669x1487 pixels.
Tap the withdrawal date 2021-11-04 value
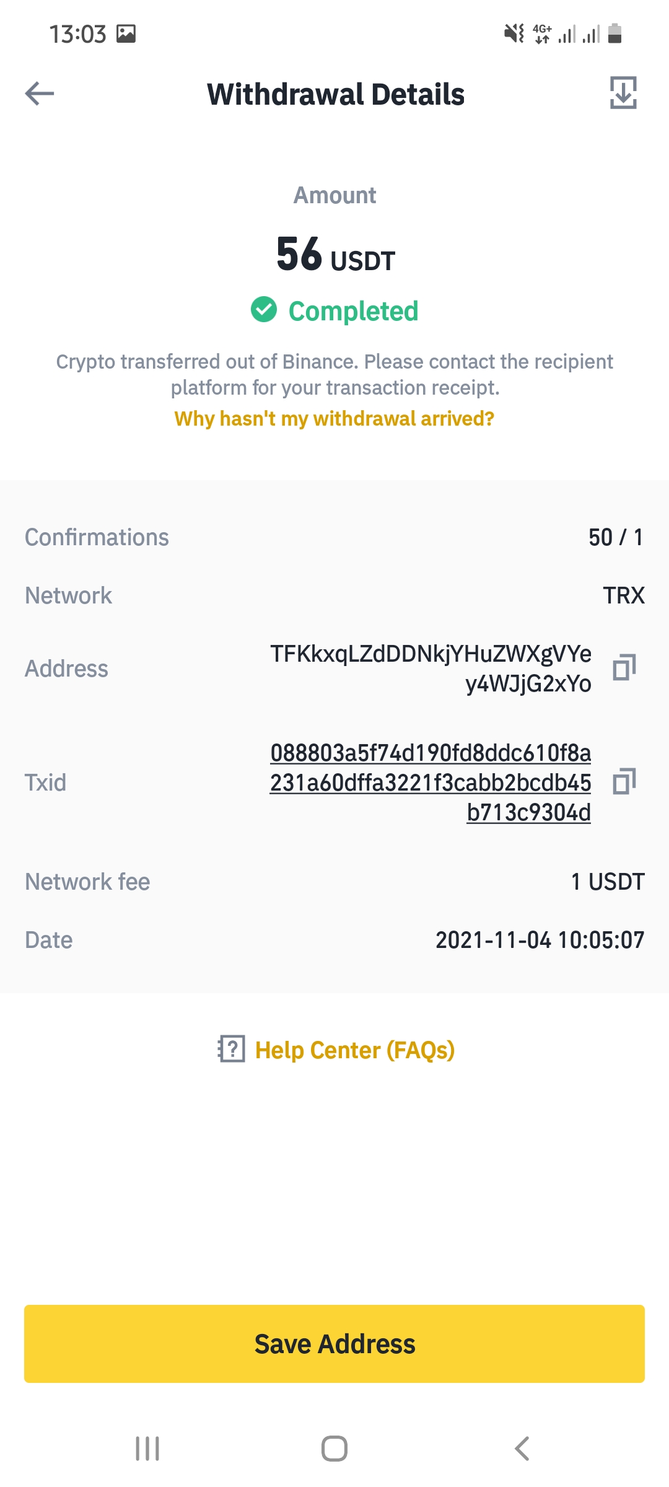click(540, 940)
